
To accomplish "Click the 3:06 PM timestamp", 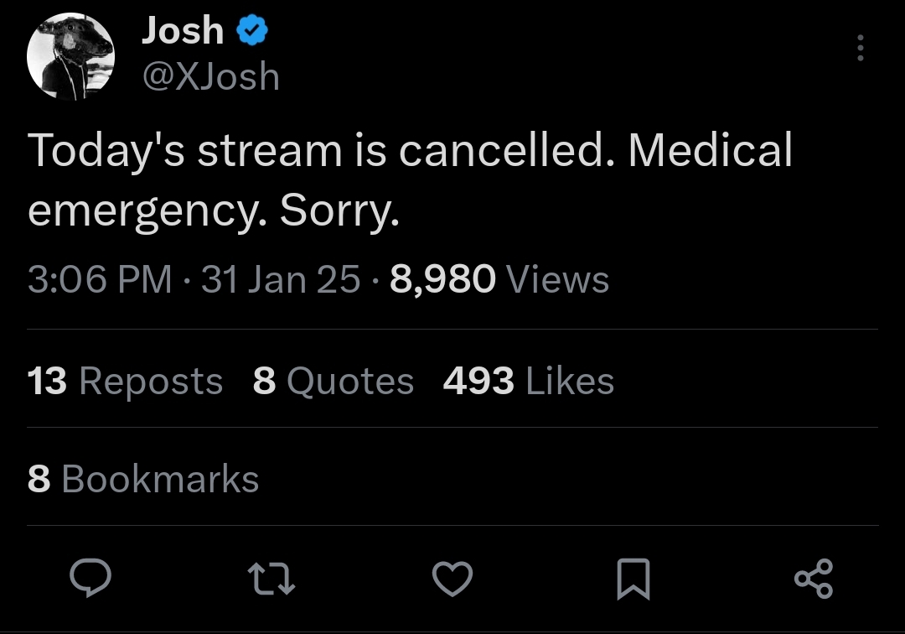I will (100, 279).
